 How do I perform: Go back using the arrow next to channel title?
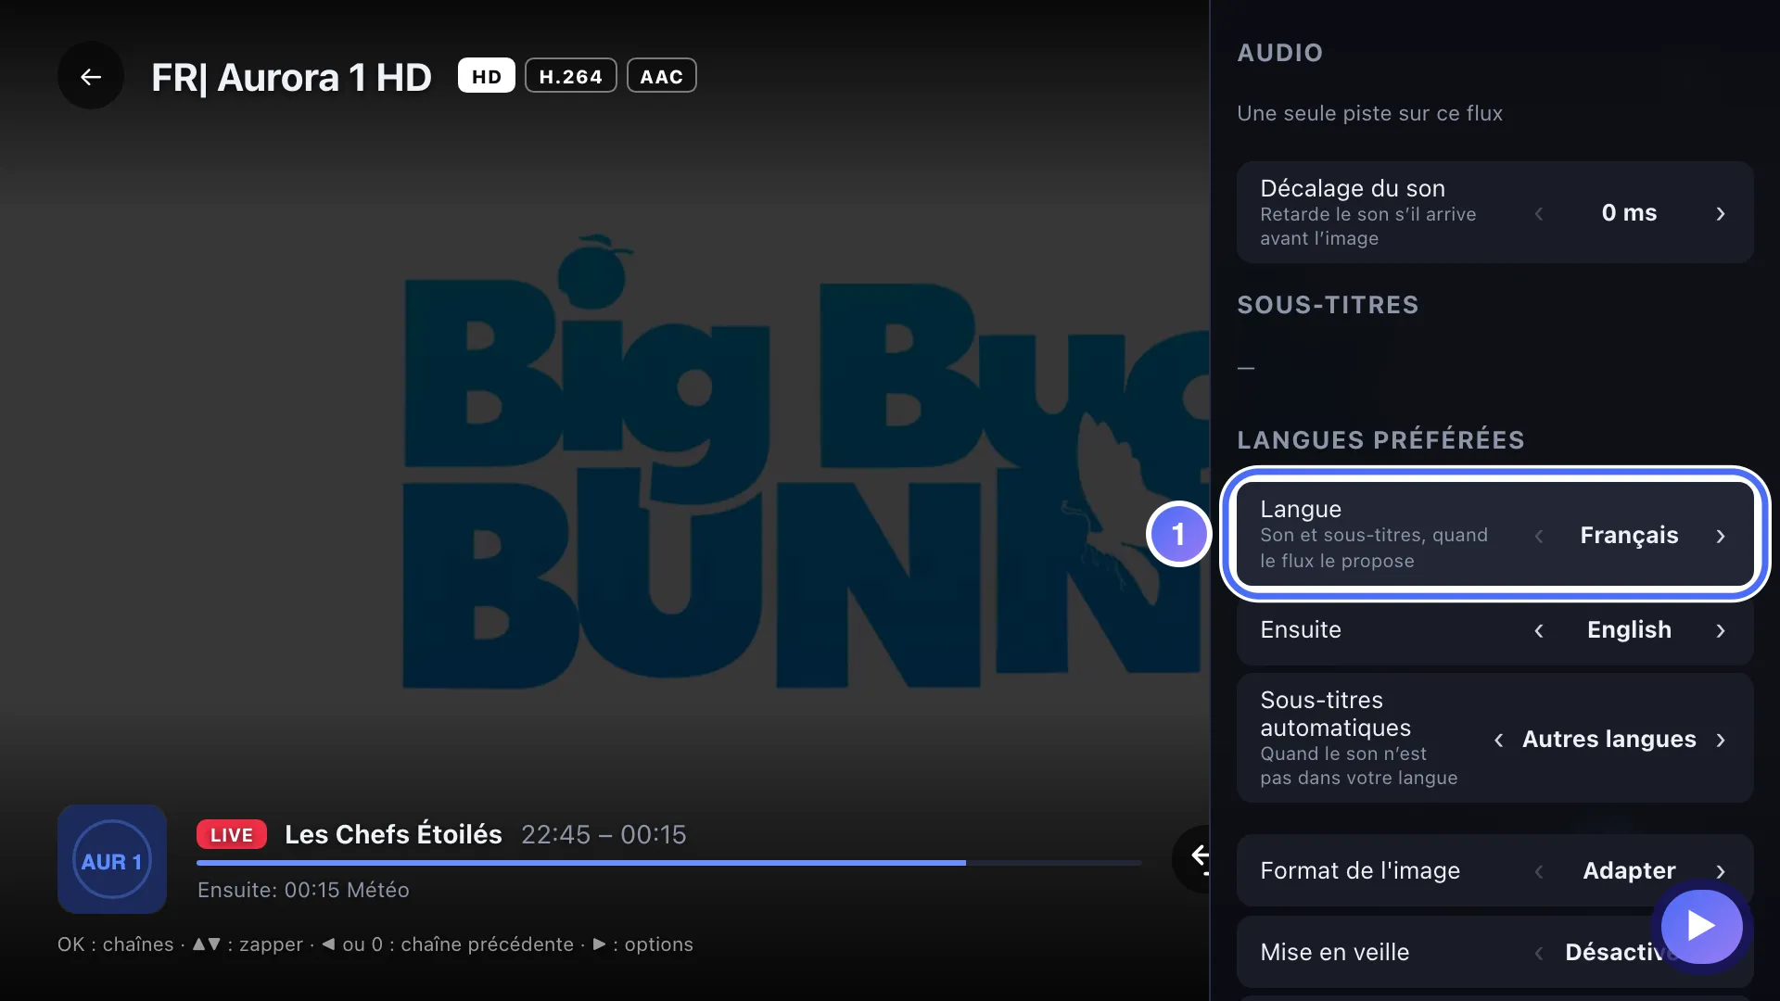point(90,77)
